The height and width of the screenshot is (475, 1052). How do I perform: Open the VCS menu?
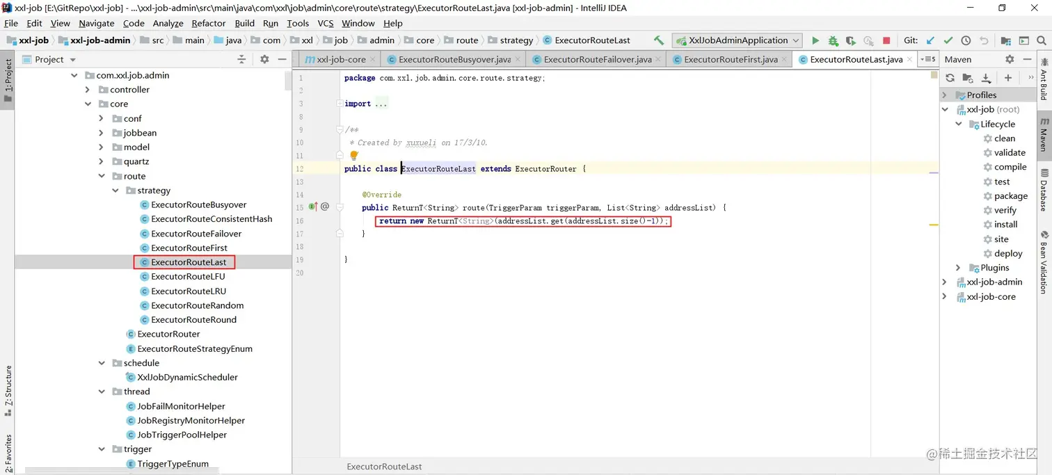coord(326,23)
